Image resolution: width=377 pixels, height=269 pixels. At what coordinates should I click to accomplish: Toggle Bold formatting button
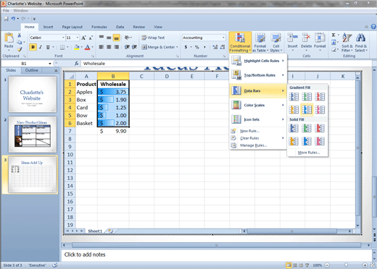pyautogui.click(x=33, y=47)
